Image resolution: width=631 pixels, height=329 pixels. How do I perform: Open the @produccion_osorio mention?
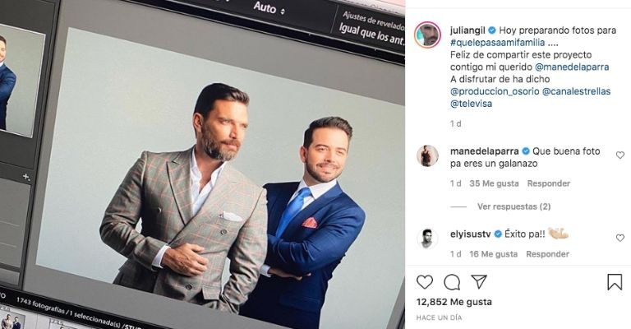click(495, 91)
